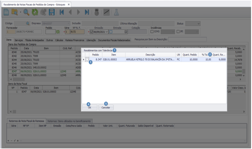Viewport: 252px width, 149px height.
Task: Click the floppy disk save icon
Action: click(52, 13)
